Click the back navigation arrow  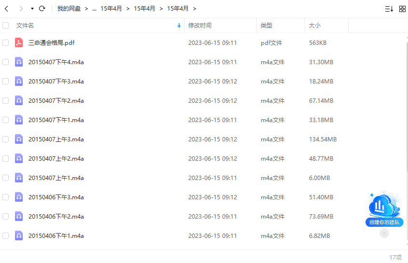click(x=6, y=9)
